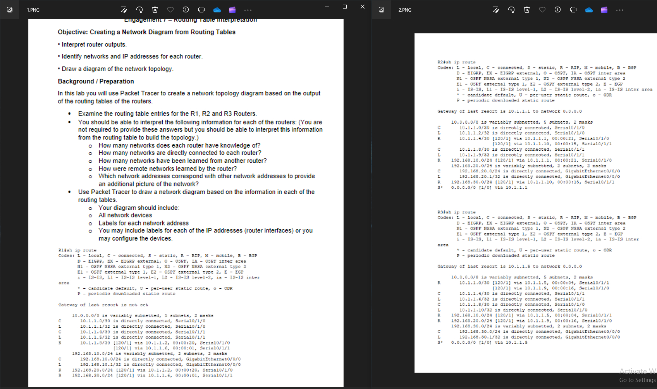Viewport: 657px width, 389px height.
Task: Print the 2.PNG image
Action: click(x=573, y=10)
